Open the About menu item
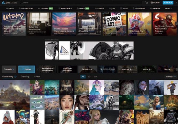Viewport: 178px width, 124px height. click(10, 8)
